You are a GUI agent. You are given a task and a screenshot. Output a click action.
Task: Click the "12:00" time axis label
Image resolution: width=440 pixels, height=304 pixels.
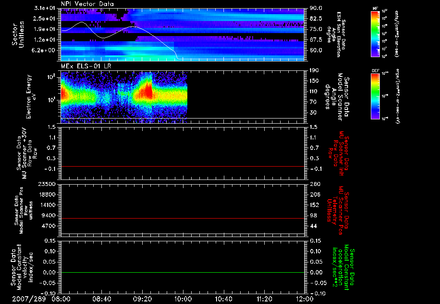(305, 299)
